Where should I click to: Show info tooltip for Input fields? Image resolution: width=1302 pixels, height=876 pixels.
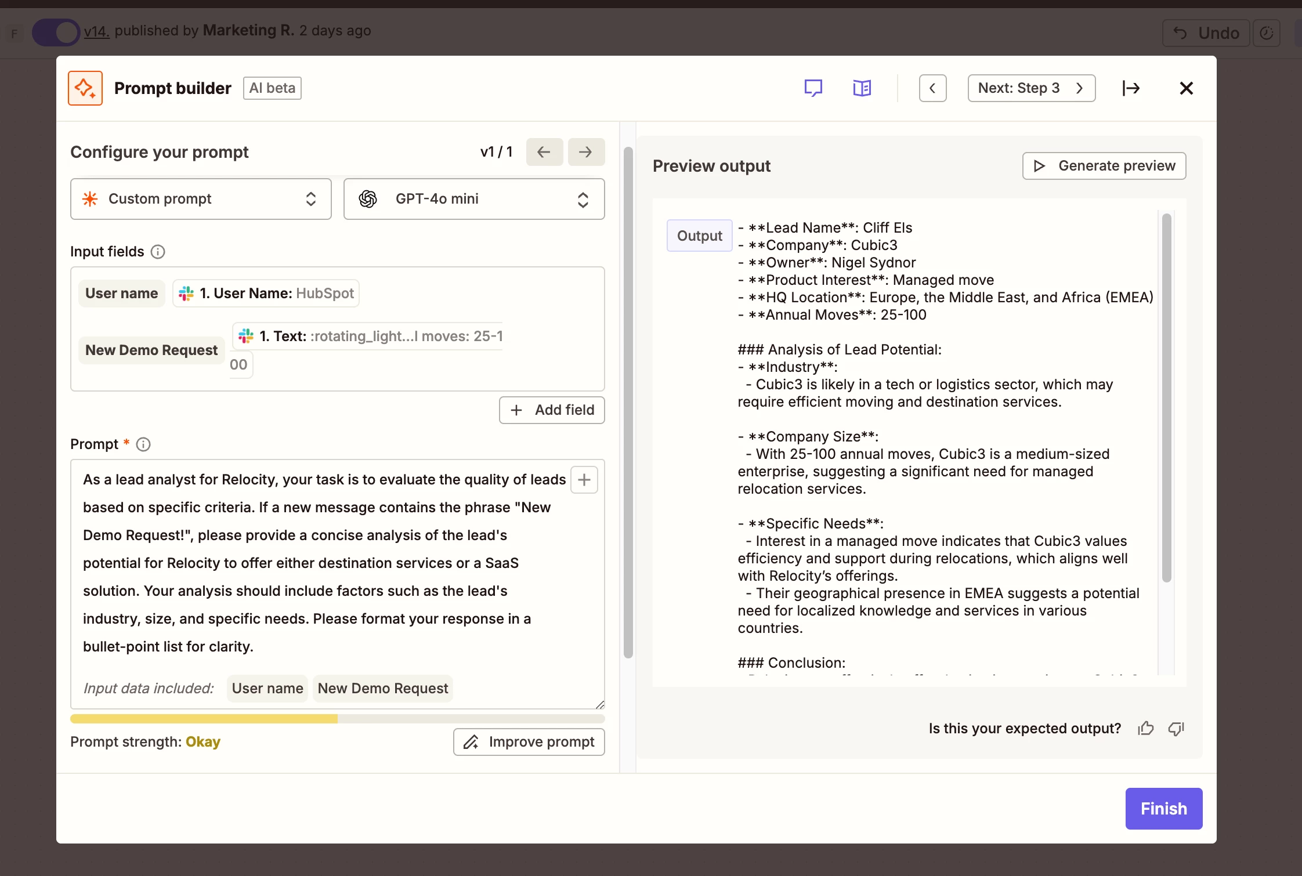(x=158, y=252)
